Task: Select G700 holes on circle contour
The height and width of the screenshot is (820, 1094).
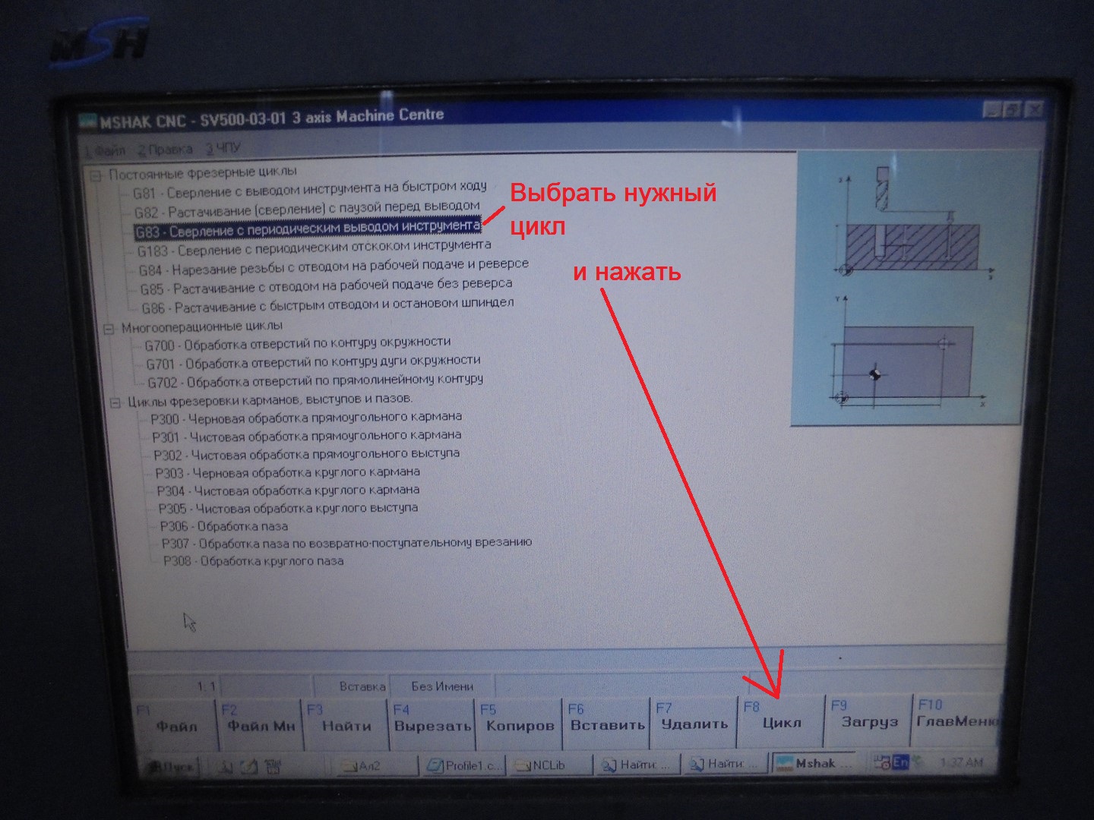Action: [x=298, y=344]
